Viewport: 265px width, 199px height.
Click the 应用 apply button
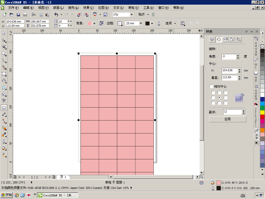[x=227, y=119]
